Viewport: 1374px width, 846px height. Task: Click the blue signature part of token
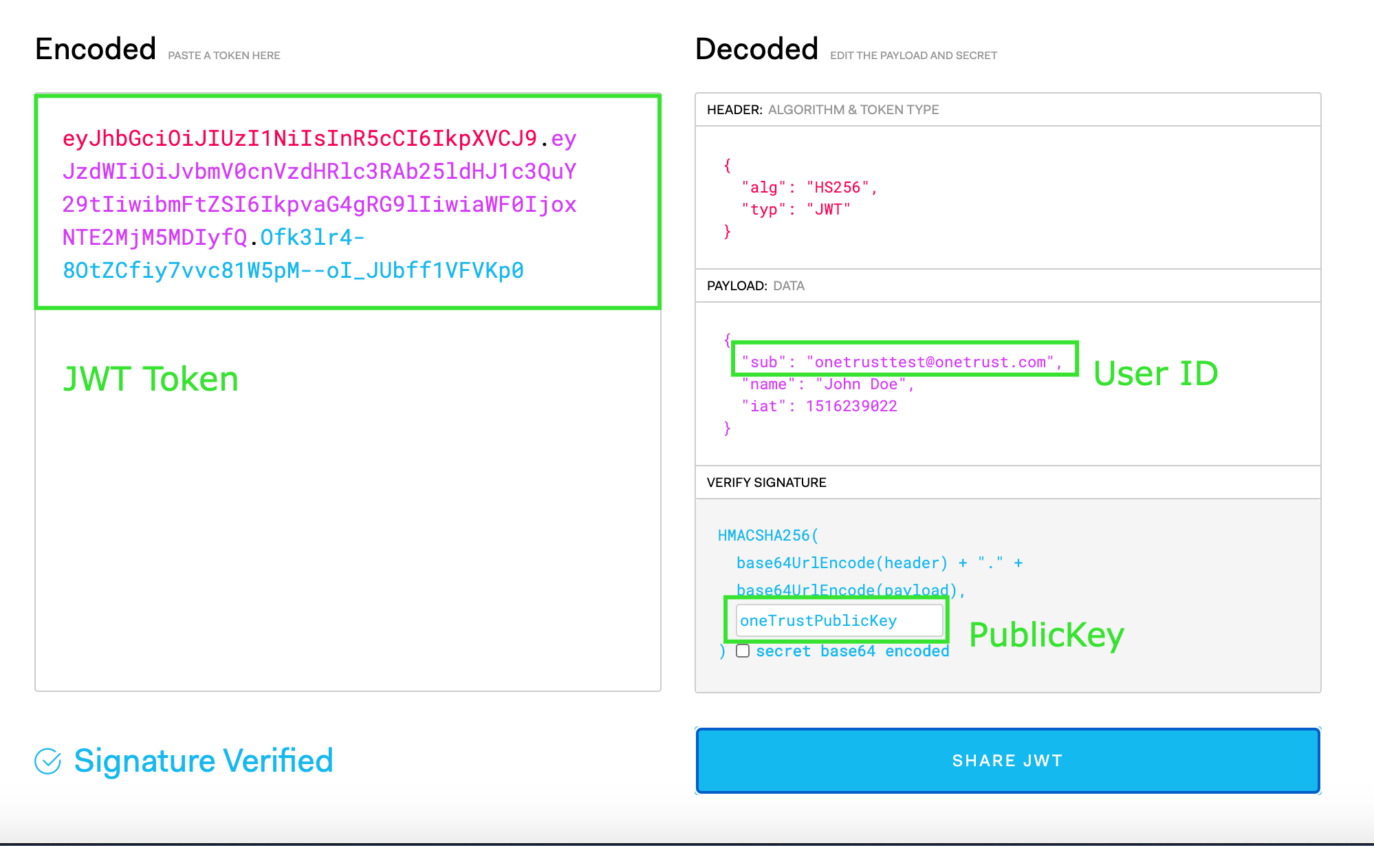[293, 270]
